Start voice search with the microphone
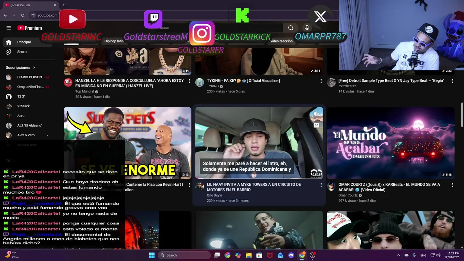Screen dimensions: 464x261 point(307,28)
